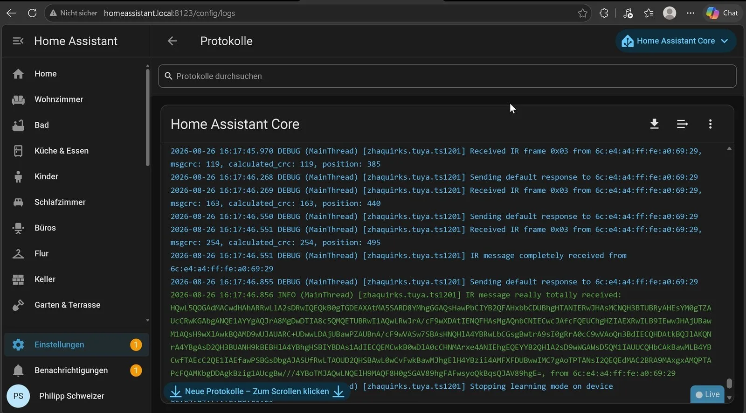The height and width of the screenshot is (413, 746).
Task: Open the Flur coat hanger icon
Action: pyautogui.click(x=18, y=253)
